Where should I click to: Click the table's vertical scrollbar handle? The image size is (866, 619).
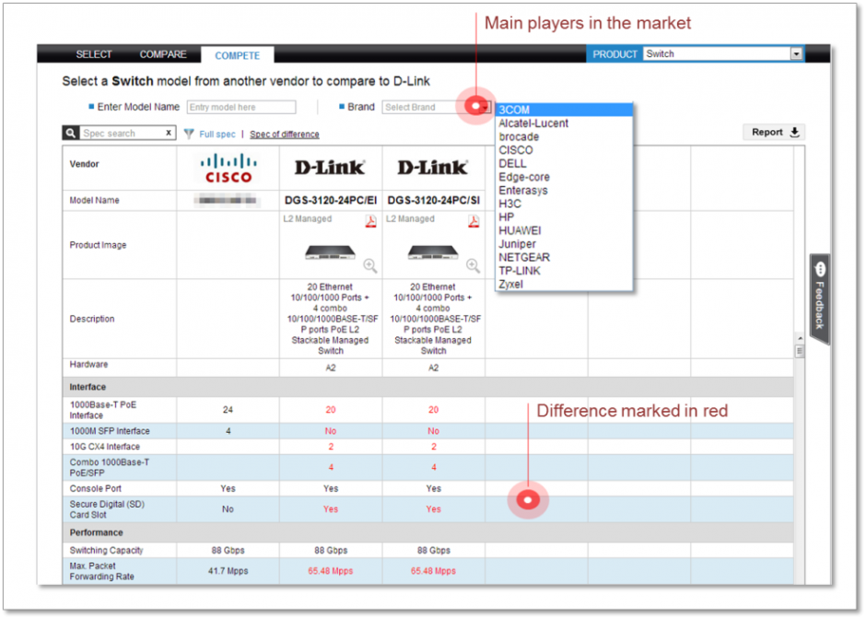pyautogui.click(x=799, y=351)
